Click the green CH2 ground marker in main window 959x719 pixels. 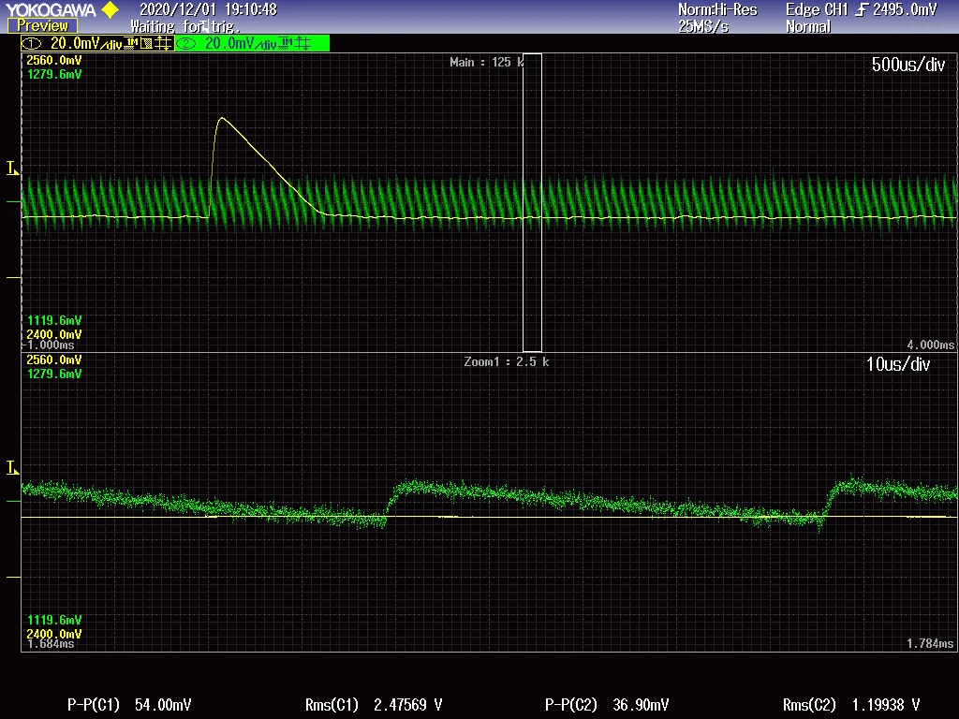(13, 202)
